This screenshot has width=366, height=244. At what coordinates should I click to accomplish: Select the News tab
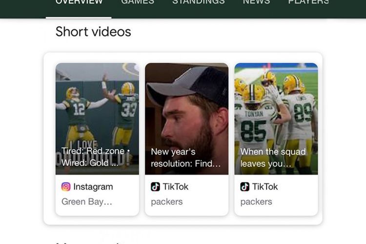point(256,2)
